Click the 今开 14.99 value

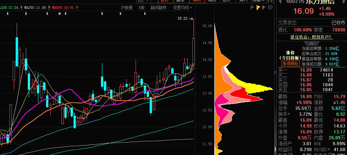point(306,126)
